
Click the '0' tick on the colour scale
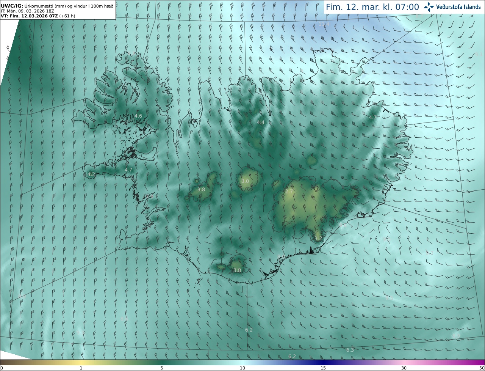click(2, 368)
